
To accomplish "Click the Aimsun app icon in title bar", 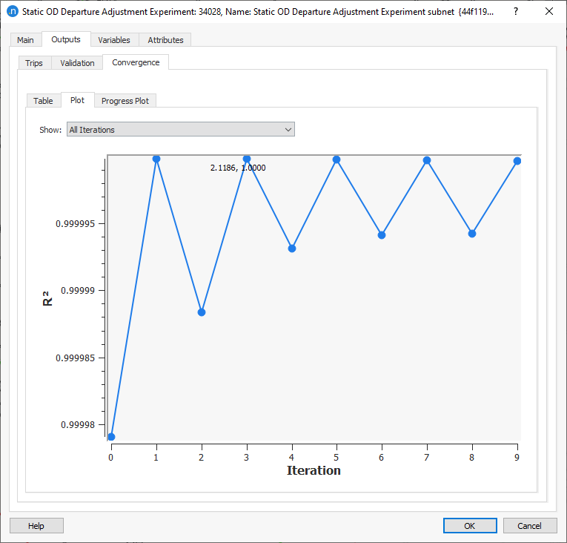I will (11, 11).
